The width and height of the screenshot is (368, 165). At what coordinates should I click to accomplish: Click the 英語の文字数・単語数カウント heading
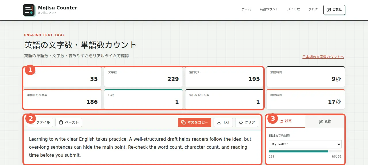click(x=80, y=45)
